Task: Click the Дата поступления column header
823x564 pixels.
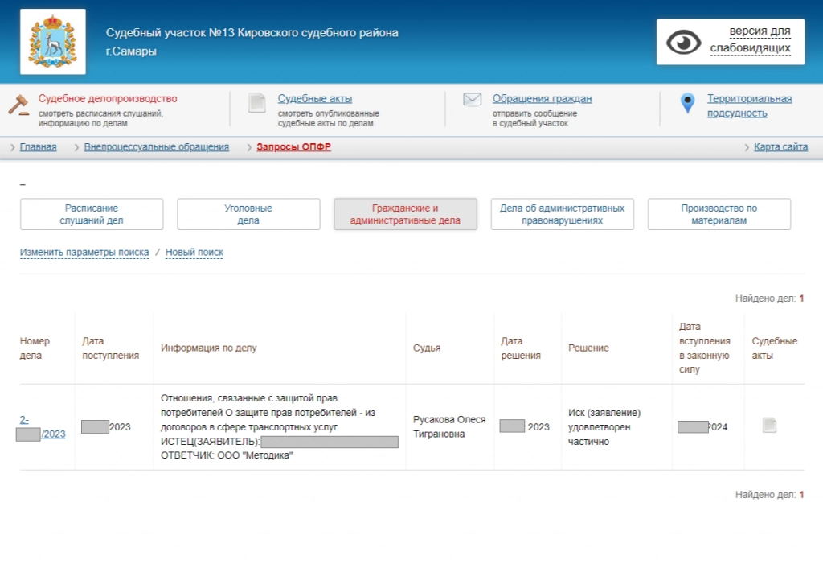Action: (110, 348)
